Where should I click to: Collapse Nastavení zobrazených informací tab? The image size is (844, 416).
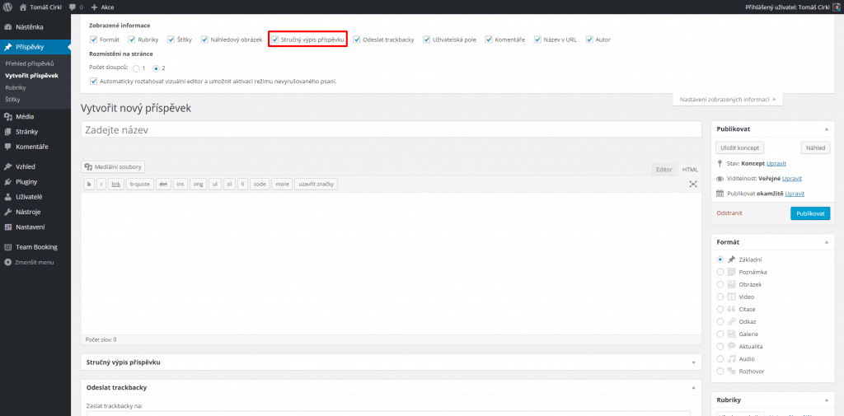[x=727, y=99]
